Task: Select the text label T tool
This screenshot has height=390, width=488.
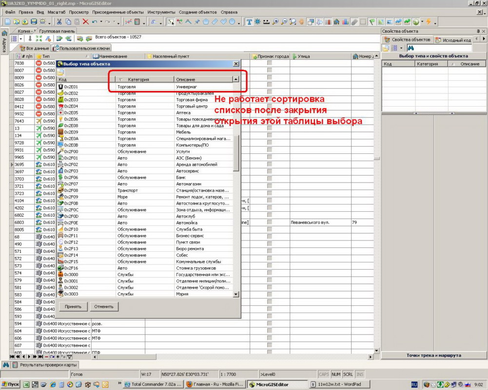Action: tap(249, 22)
